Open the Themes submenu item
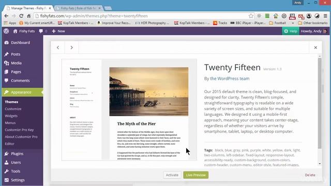Viewport: 331px width, 186px height. pyautogui.click(x=11, y=102)
